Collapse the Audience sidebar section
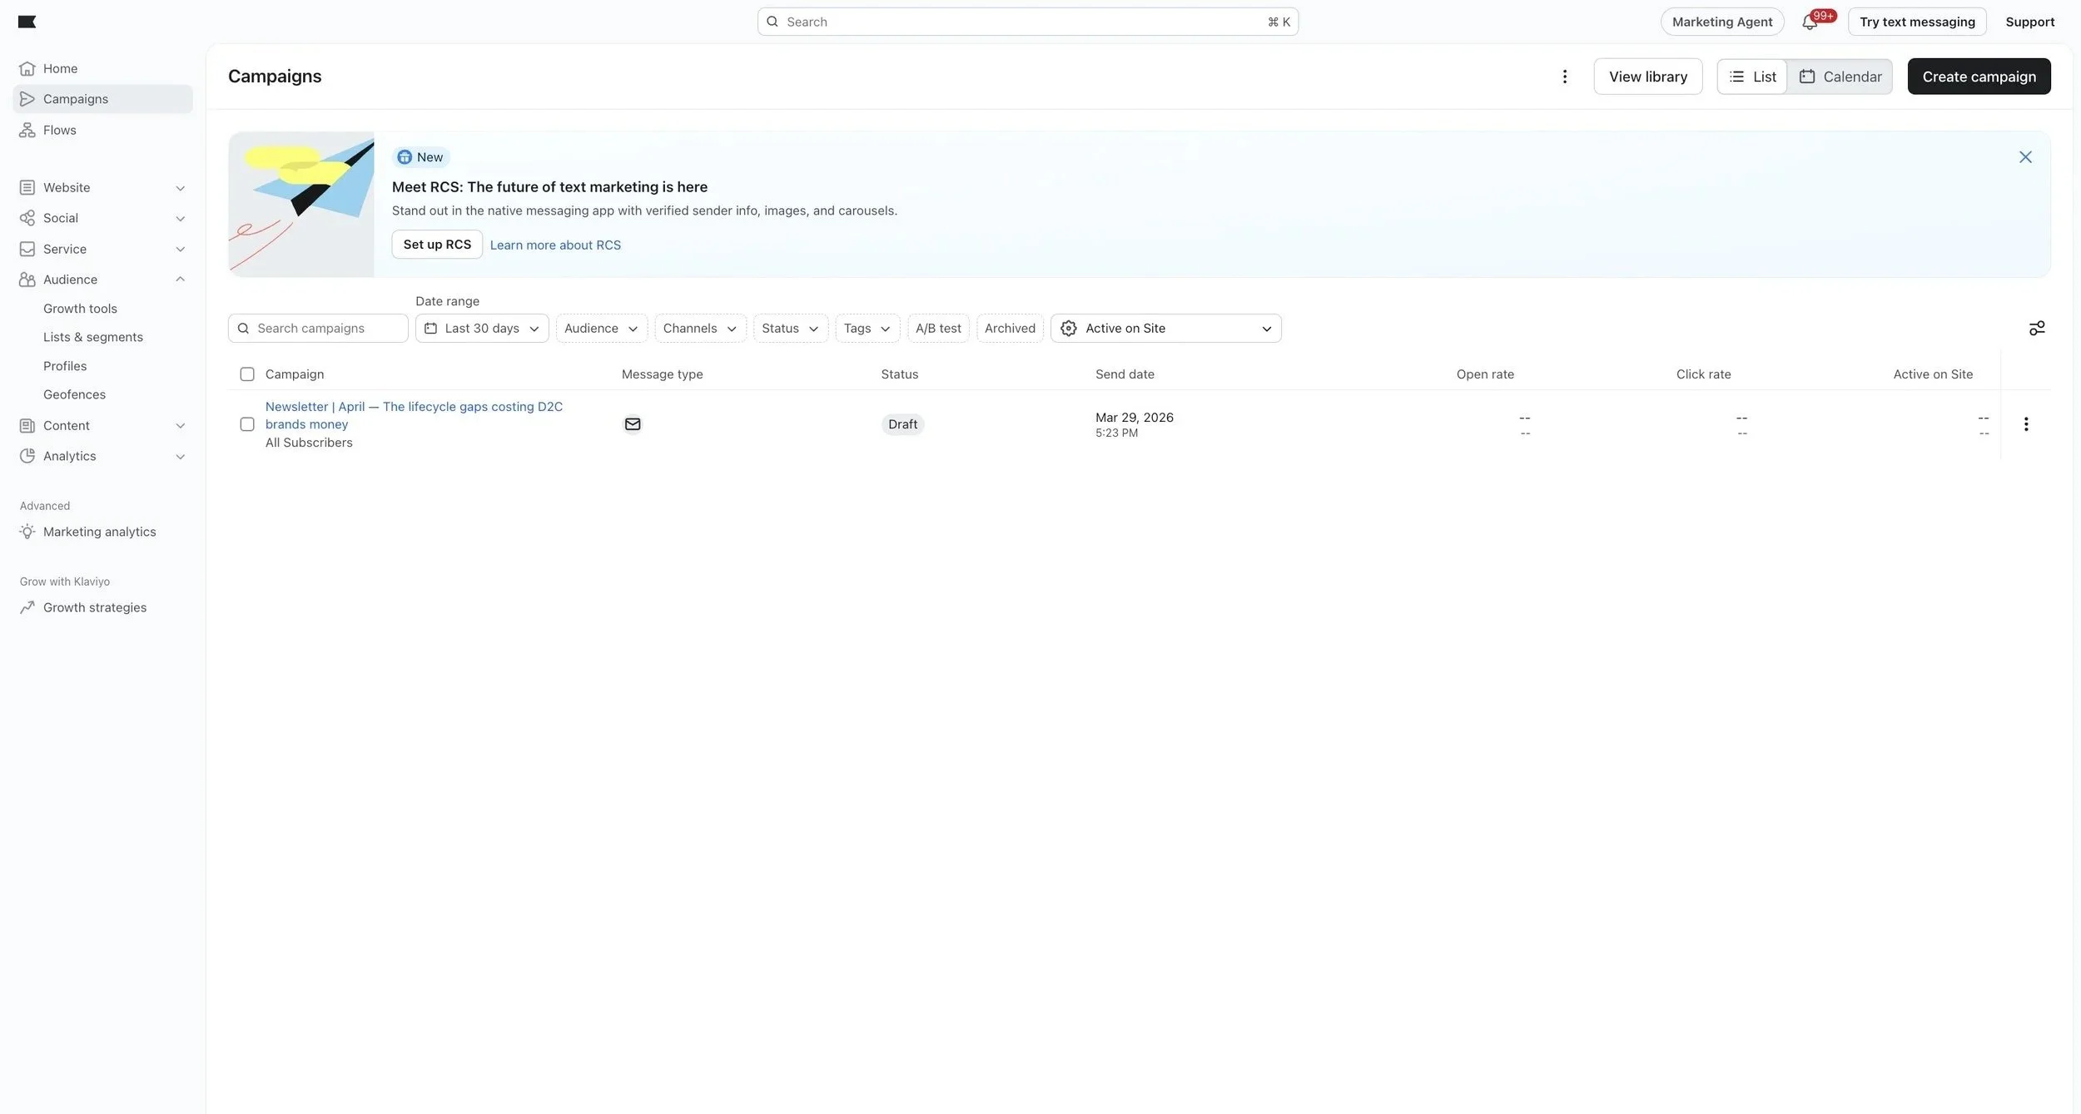 coord(180,280)
